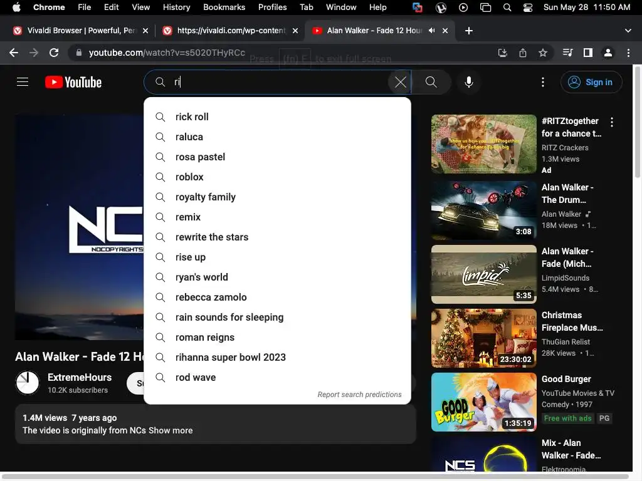Choose "ryan's world" suggestion
This screenshot has height=481, width=642.
[x=277, y=277]
